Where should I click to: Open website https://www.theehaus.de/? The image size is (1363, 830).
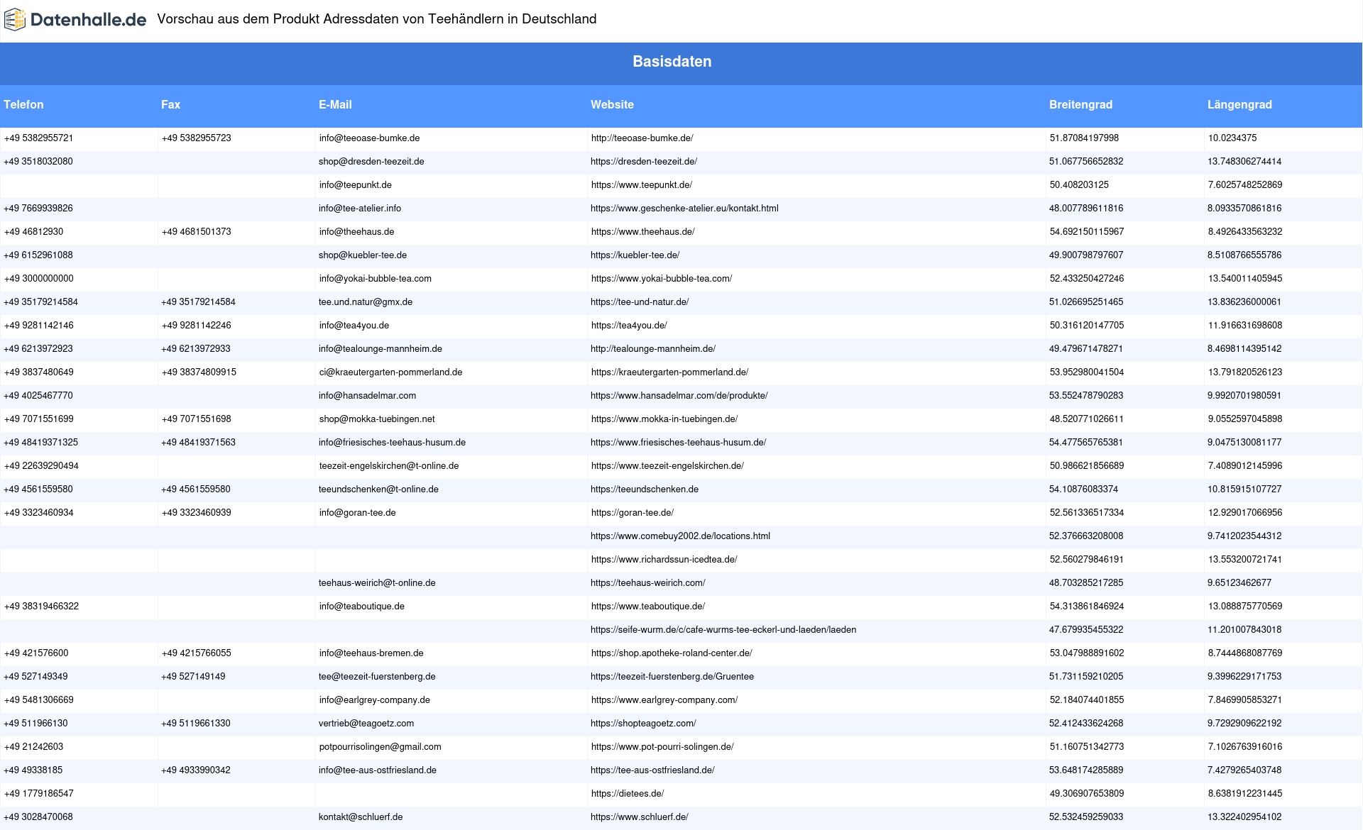(642, 232)
